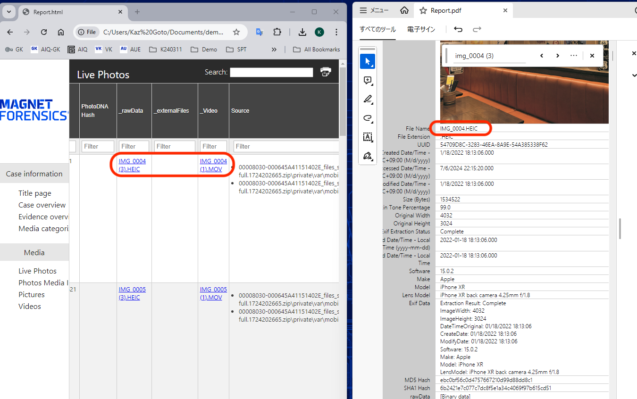Viewport: 637px width, 399px height.
Task: Open more options menu in img_0004 search bar
Action: [x=573, y=55]
